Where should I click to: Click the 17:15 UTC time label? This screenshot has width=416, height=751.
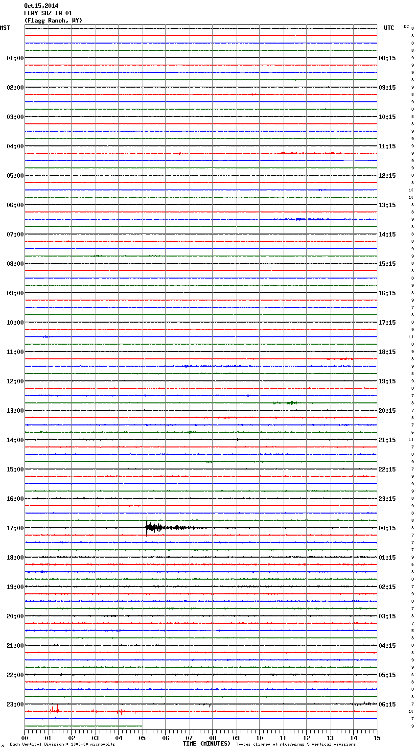coord(387,323)
